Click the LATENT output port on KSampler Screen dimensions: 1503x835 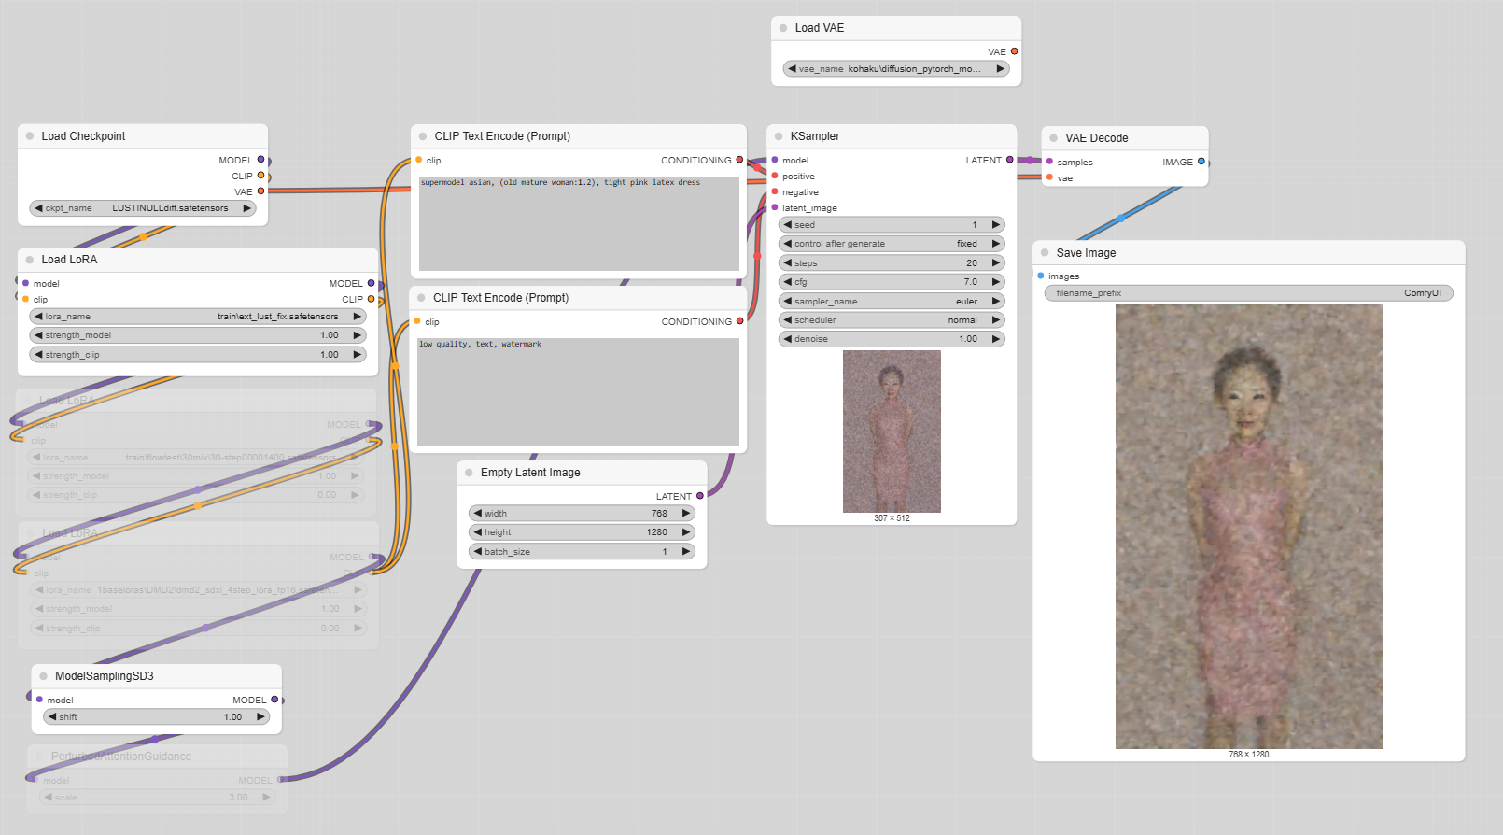pos(1009,160)
